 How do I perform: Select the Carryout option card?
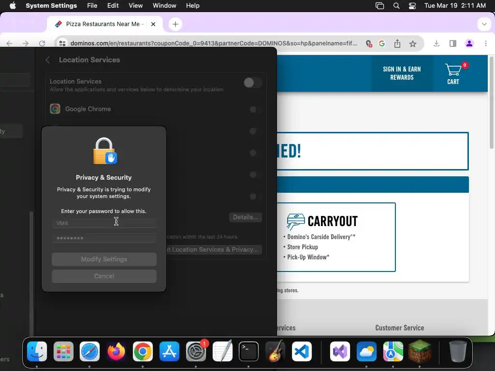[x=336, y=237]
